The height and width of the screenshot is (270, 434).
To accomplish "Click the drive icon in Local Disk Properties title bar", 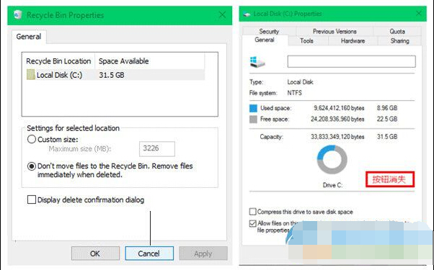I will 247,14.
